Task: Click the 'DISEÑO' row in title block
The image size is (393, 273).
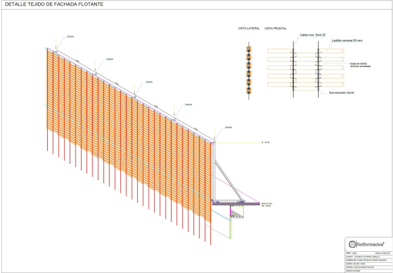Action: pos(357,263)
